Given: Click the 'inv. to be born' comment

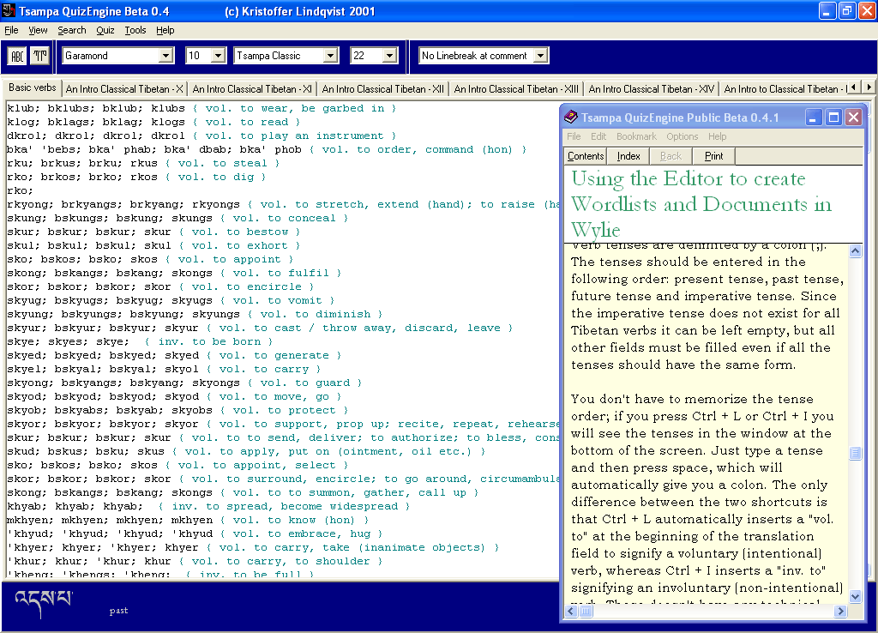Looking at the screenshot, I should (209, 341).
